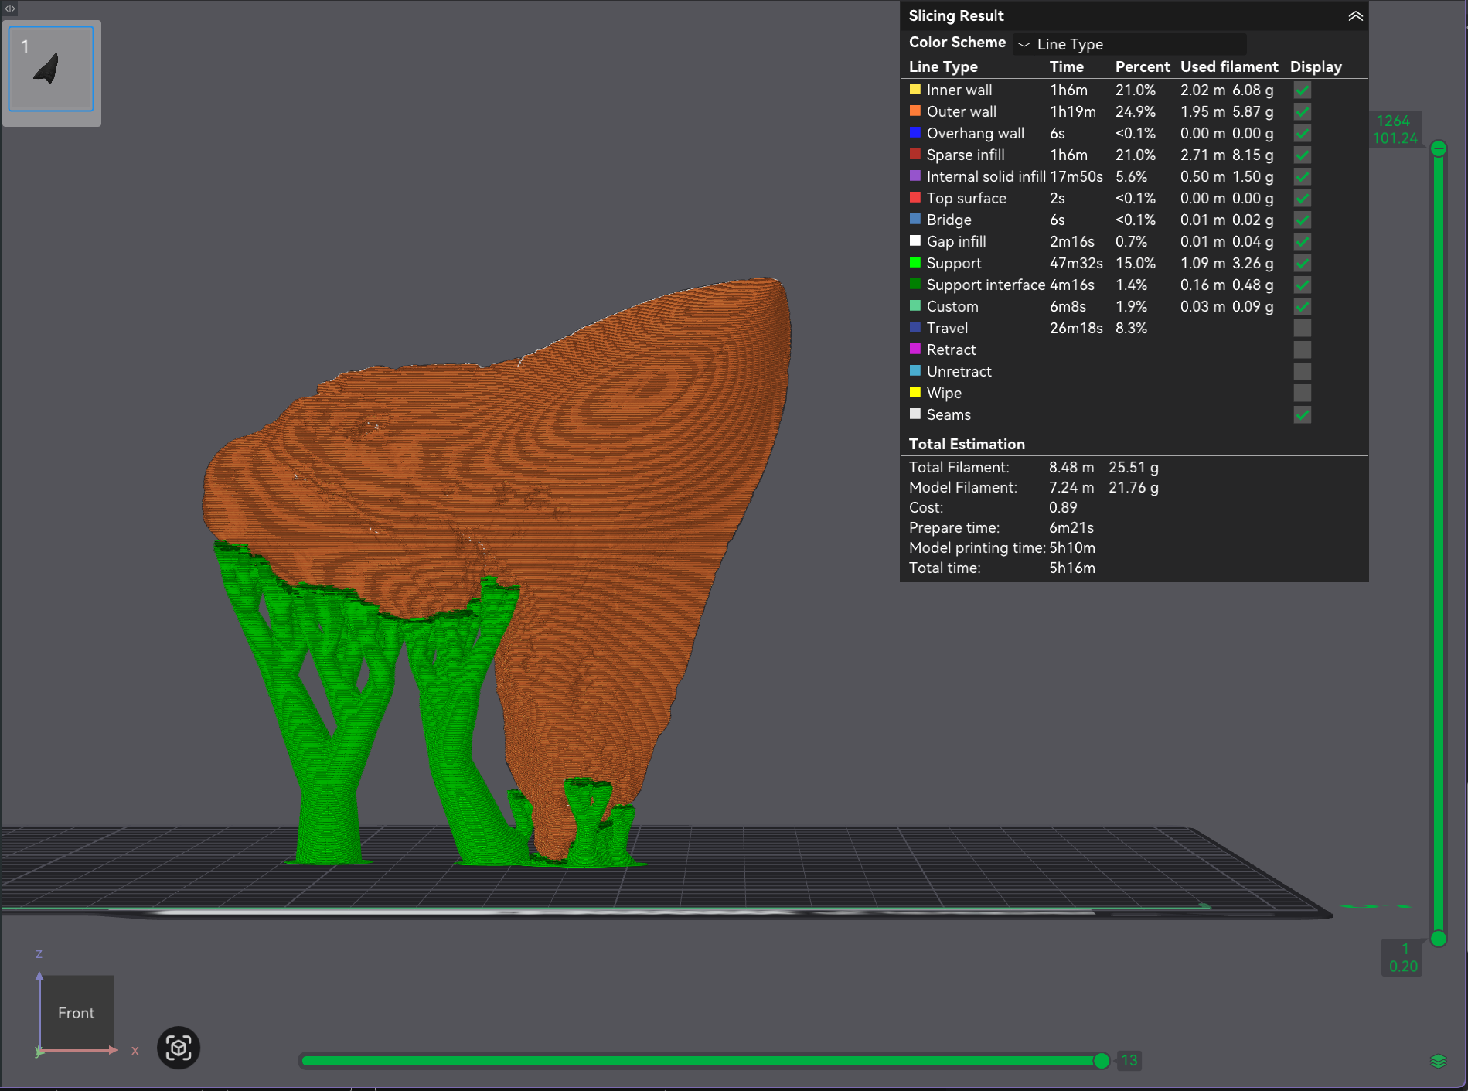Viewport: 1468px width, 1091px height.
Task: Click the perspective view cube icon
Action: 179,1048
